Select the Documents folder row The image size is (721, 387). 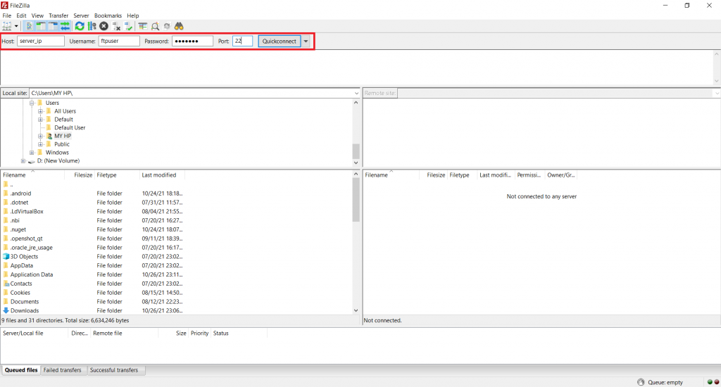(x=92, y=302)
